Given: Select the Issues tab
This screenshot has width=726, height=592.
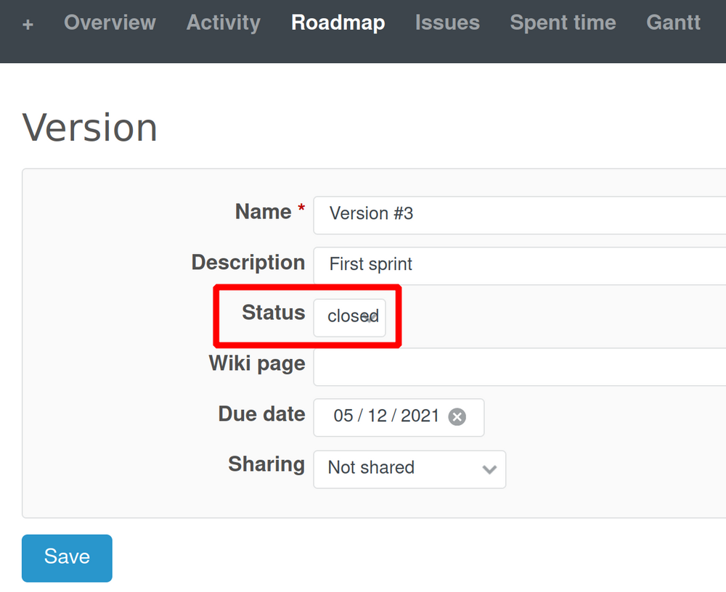Looking at the screenshot, I should coord(447,23).
